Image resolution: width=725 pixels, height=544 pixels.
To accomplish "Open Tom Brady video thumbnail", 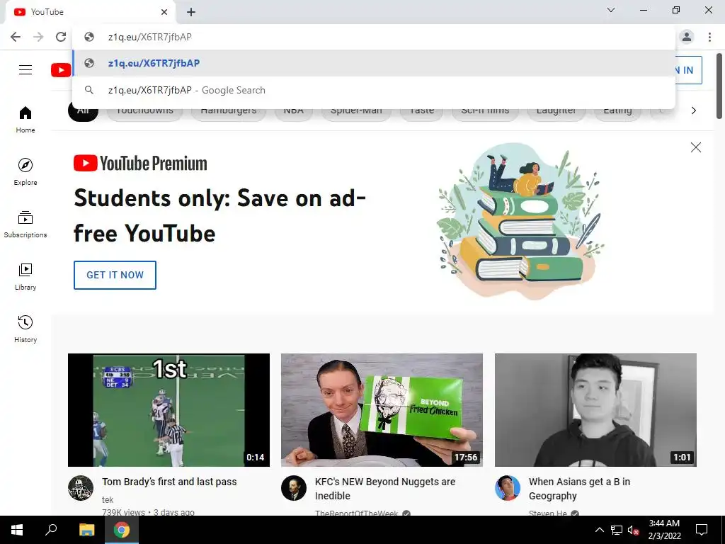I will 169,410.
